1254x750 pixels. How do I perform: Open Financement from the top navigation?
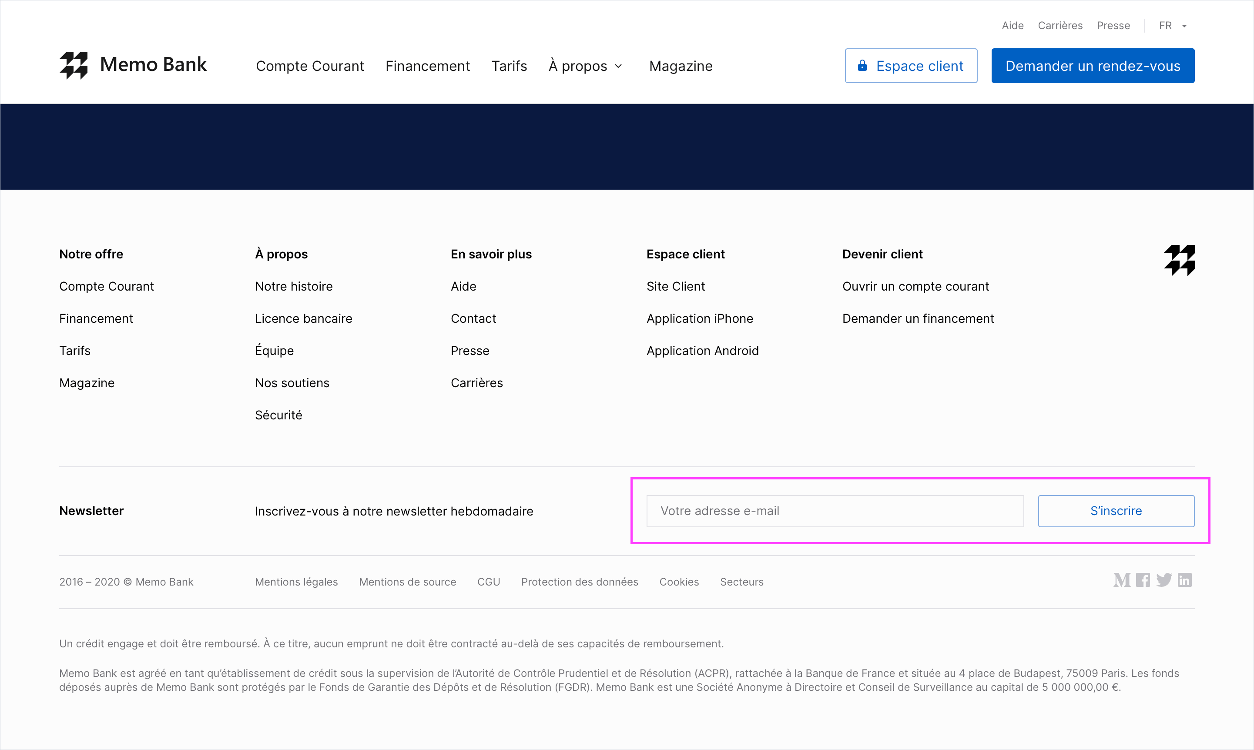click(428, 66)
